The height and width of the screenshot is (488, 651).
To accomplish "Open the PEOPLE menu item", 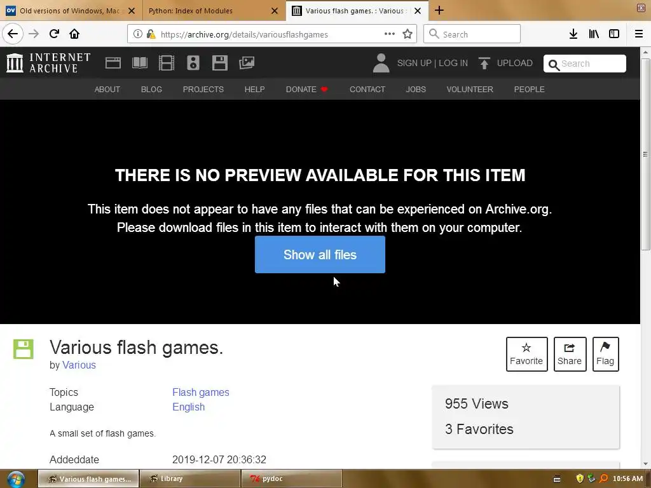I will pyautogui.click(x=530, y=89).
